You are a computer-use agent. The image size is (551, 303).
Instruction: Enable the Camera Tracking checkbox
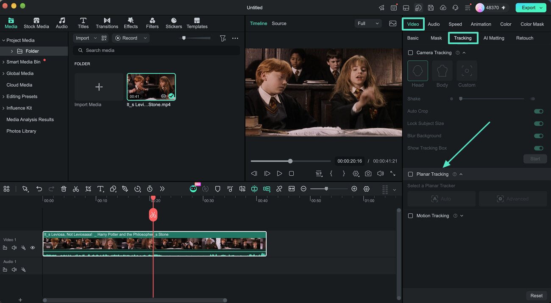[x=410, y=53]
